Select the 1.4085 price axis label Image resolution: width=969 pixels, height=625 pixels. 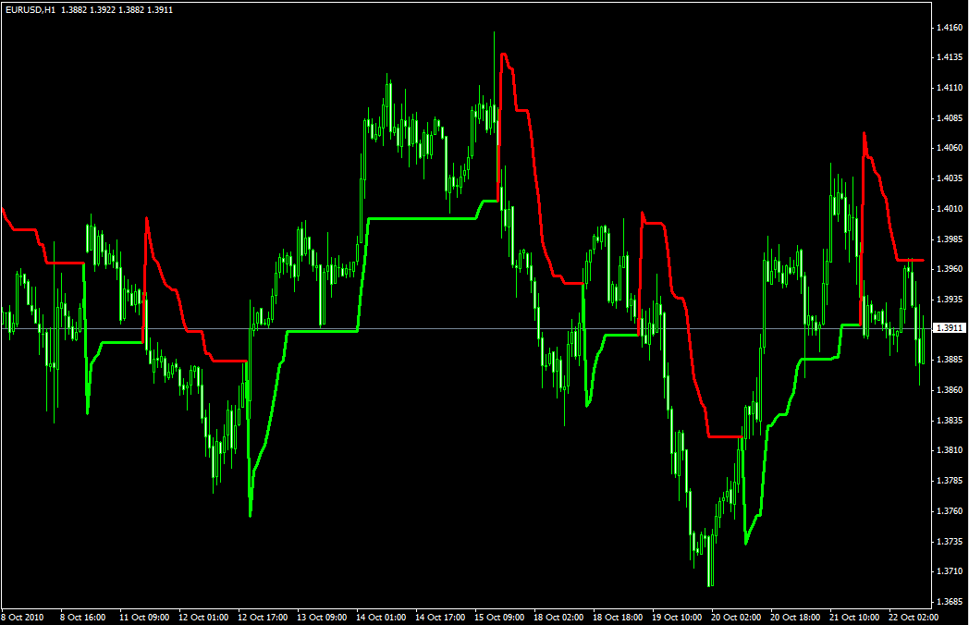click(950, 117)
